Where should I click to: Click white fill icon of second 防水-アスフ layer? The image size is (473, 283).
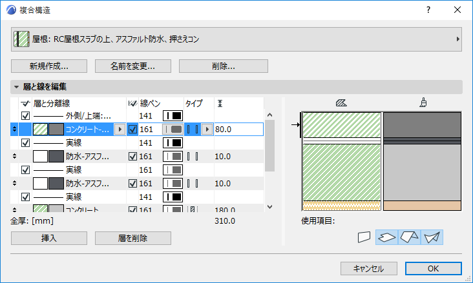pos(40,184)
